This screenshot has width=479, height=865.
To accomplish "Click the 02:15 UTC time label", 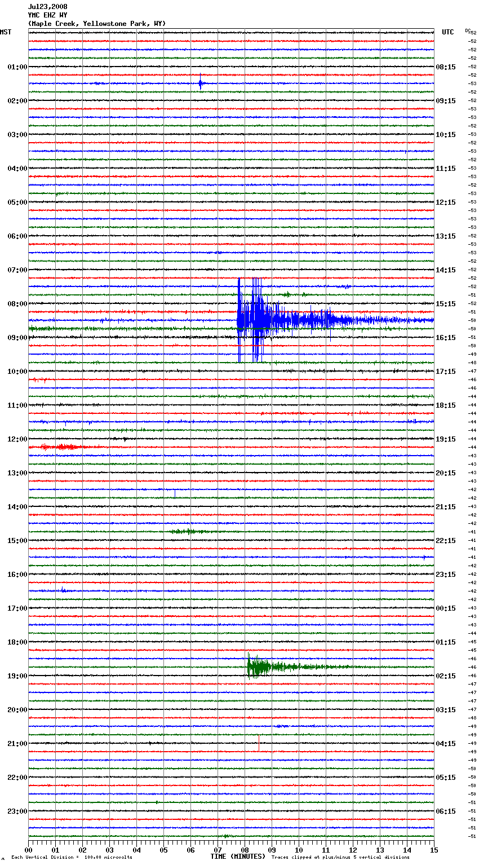I will tap(446, 676).
